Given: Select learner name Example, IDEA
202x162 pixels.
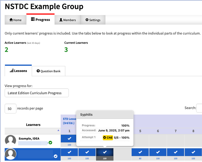Looking at the screenshot, I should 29,139.
